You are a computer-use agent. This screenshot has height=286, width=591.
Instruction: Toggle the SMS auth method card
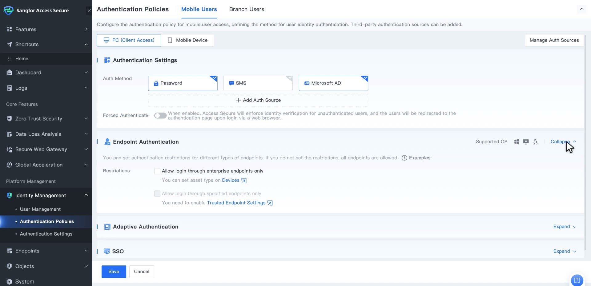[x=258, y=83]
